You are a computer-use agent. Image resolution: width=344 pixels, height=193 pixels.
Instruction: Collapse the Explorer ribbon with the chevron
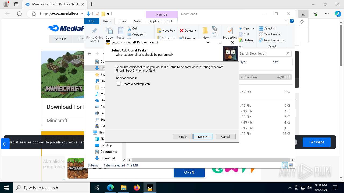pyautogui.click(x=286, y=21)
